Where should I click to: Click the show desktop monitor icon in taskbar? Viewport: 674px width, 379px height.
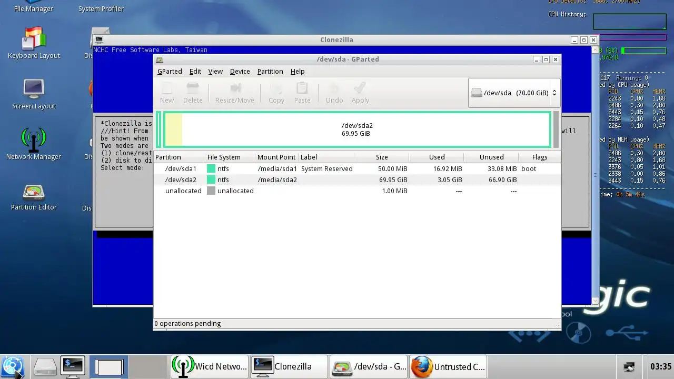coord(109,367)
